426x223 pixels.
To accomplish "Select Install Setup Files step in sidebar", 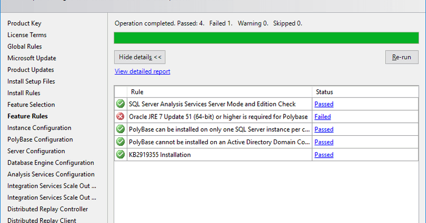I will pyautogui.click(x=31, y=81).
